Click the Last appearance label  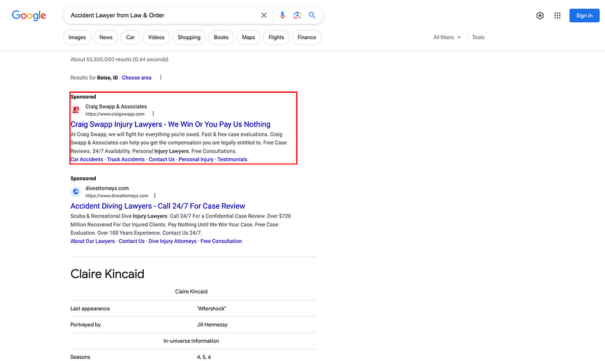[x=90, y=308]
